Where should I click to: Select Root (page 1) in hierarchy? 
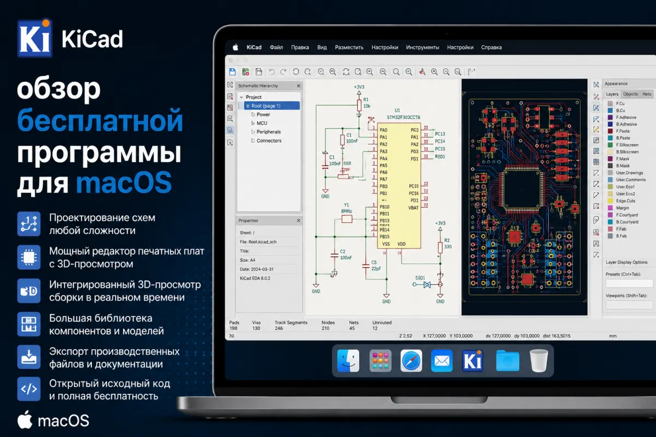click(x=269, y=106)
